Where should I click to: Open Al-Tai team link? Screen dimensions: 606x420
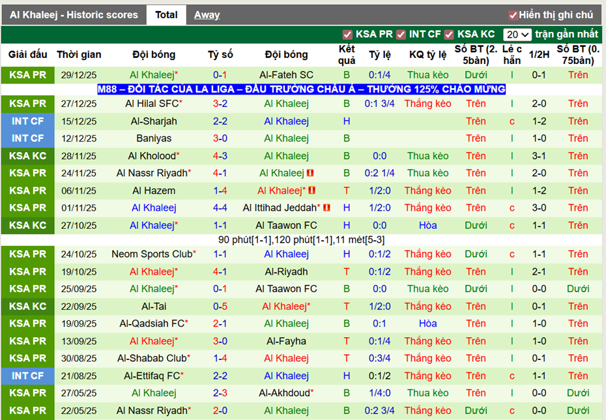tap(154, 307)
